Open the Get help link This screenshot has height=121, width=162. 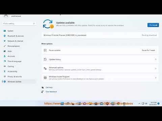[x=49, y=87]
